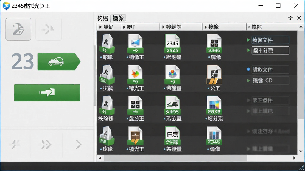Expand the green triangle beside 镜像 GB
The width and height of the screenshot is (305, 171).
pyautogui.click(x=248, y=80)
